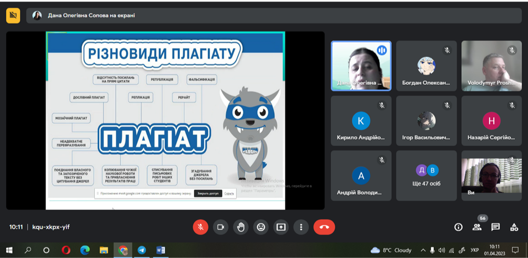Click 'Закрыть доступ' button in shared screen
Screen dimensions: 528x258
208,193
